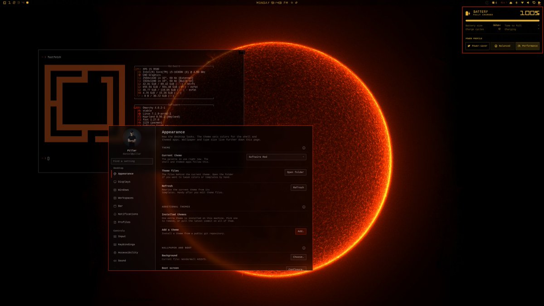544x306 pixels.
Task: Click the info icon beside THEME heading
Action: 304,148
